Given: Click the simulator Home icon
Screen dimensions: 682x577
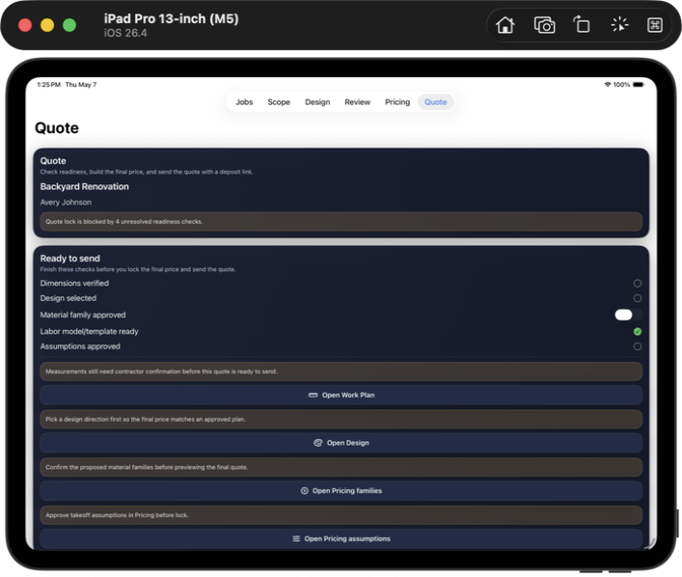Looking at the screenshot, I should tap(505, 25).
